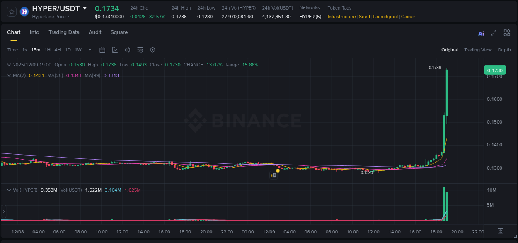Open the Launchpool token tag link
The height and width of the screenshot is (243, 518).
tap(385, 17)
